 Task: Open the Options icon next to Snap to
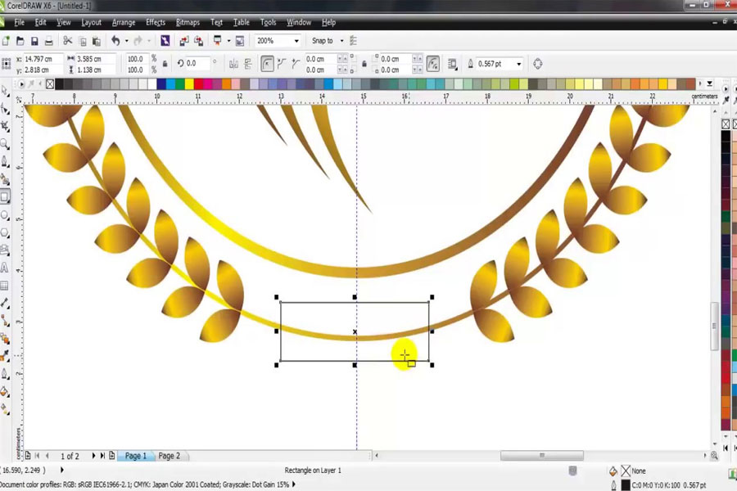coord(354,41)
